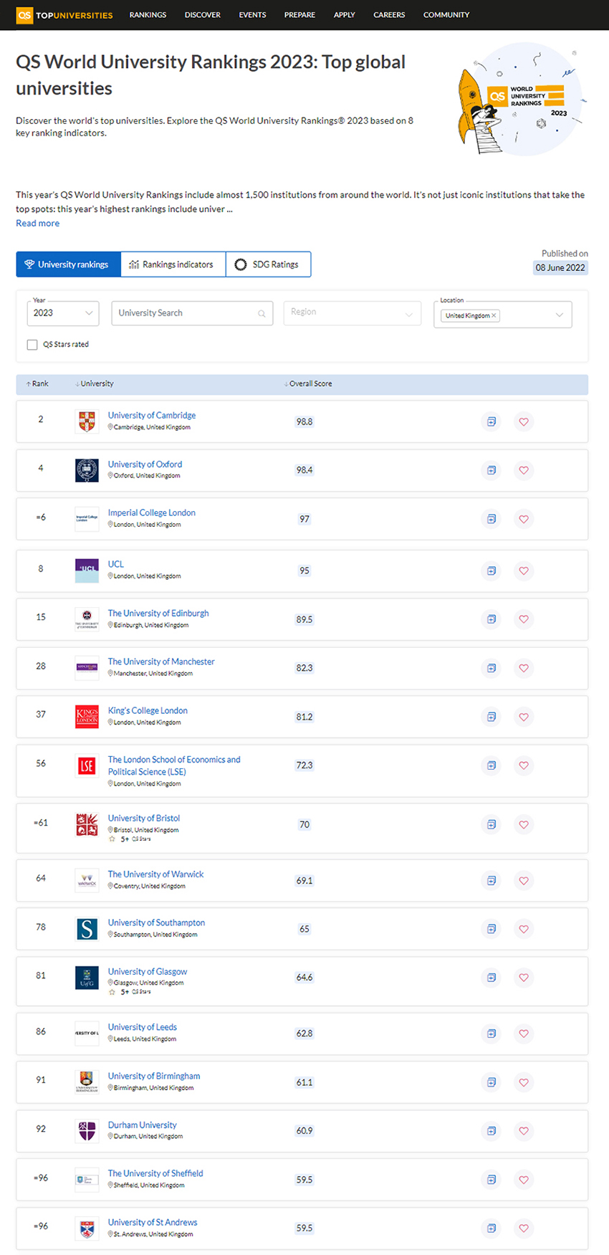Remove the United Kingdom location filter tag
Screen dimensions: 609x1255
tap(494, 315)
